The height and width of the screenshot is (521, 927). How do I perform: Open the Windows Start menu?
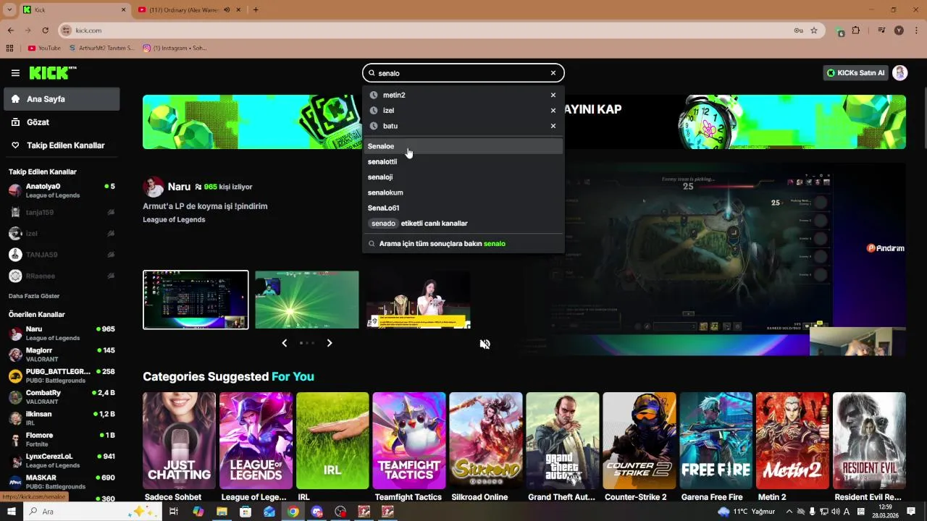[x=11, y=512]
